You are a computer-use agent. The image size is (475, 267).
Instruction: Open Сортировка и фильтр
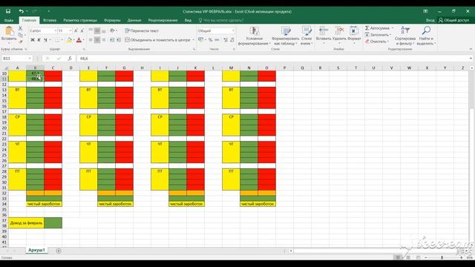point(405,36)
